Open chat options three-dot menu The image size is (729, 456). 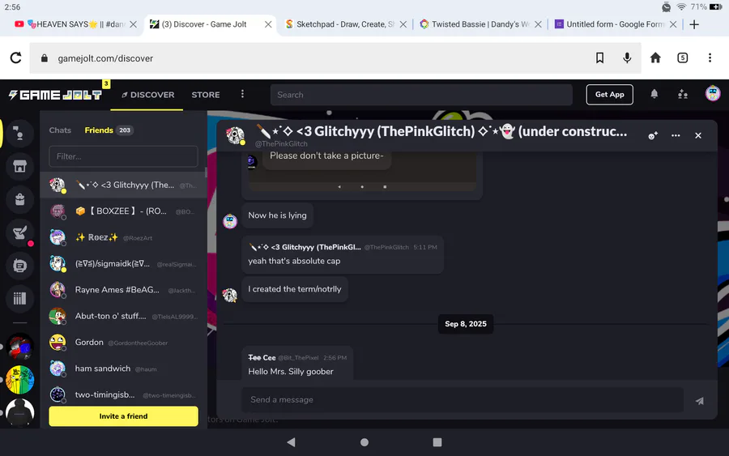(676, 135)
